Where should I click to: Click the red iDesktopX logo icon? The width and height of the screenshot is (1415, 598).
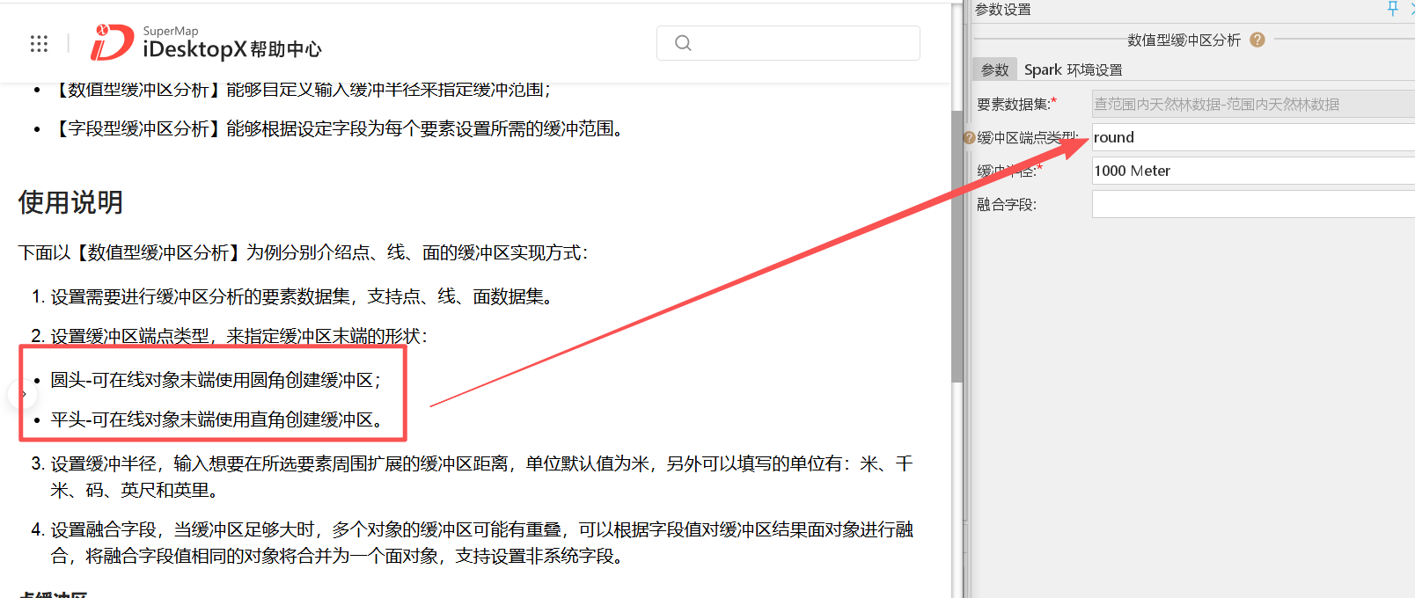tap(112, 42)
